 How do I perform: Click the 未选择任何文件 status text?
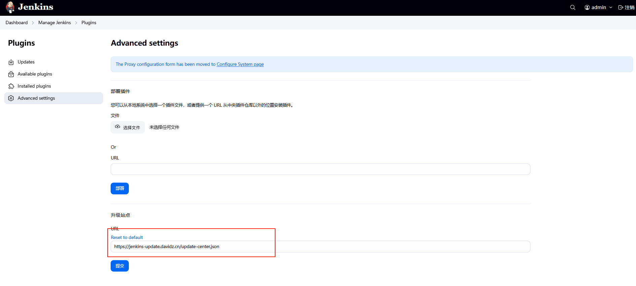[x=164, y=128]
